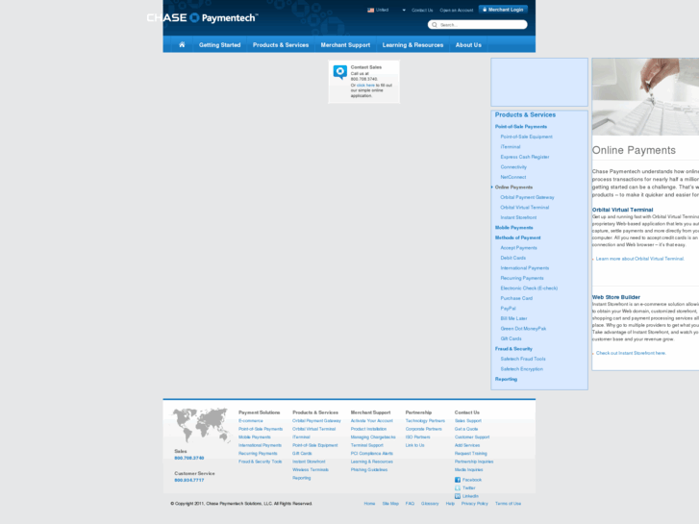Screen dimensions: 699x524
Task: Click Technology Partners in the footer
Action: click(x=425, y=421)
